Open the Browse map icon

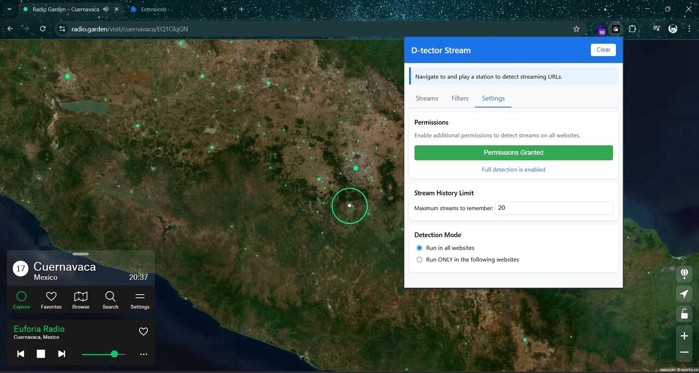(x=81, y=299)
